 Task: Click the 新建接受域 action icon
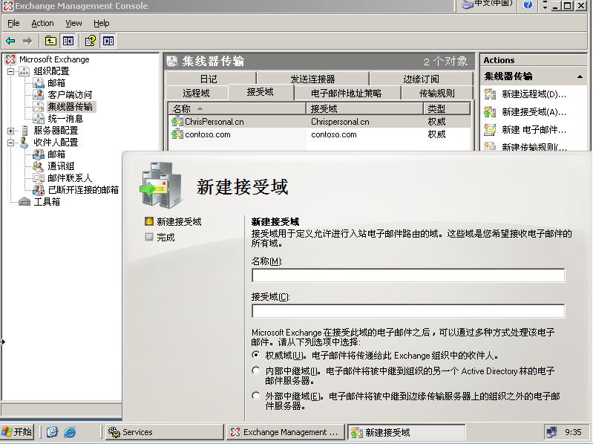[x=490, y=112]
